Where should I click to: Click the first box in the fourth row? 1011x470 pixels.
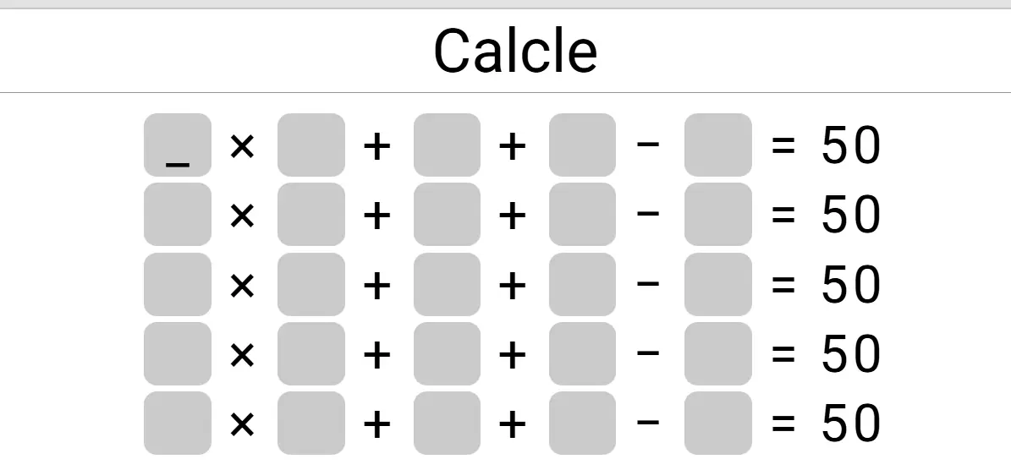pyautogui.click(x=178, y=353)
